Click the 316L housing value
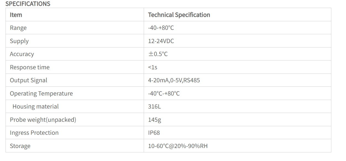Viewport: 346px width, 161px height. pyautogui.click(x=154, y=107)
